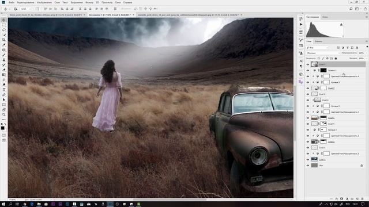Select the Path Selection arrow tool
This screenshot has height=207, width=369.
pyautogui.click(x=4, y=99)
